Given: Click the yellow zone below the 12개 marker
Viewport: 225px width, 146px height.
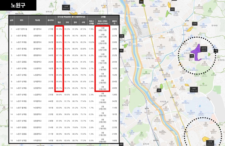Looking at the screenshot, I should pyautogui.click(x=190, y=29).
